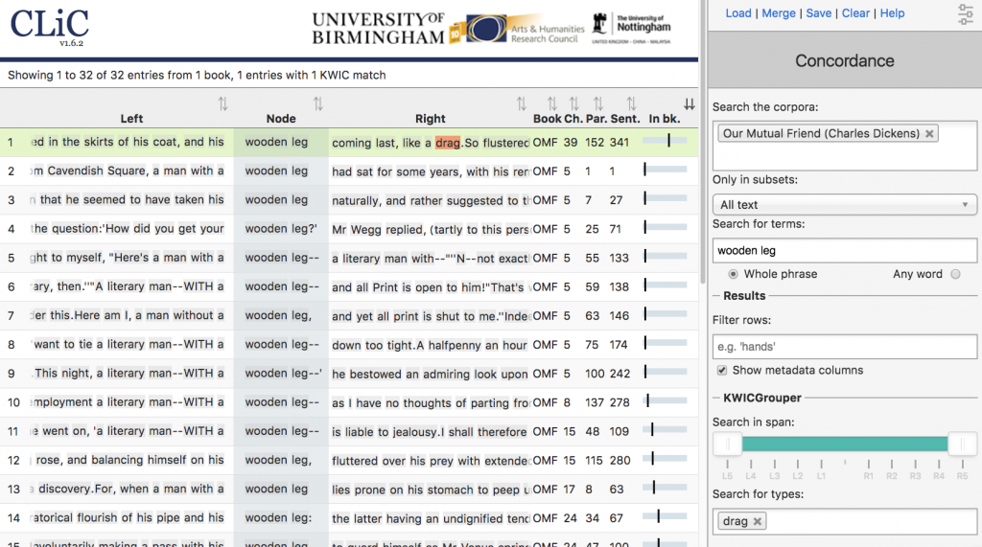Remove the 'drag' type tag
The width and height of the screenshot is (982, 547).
(x=758, y=521)
